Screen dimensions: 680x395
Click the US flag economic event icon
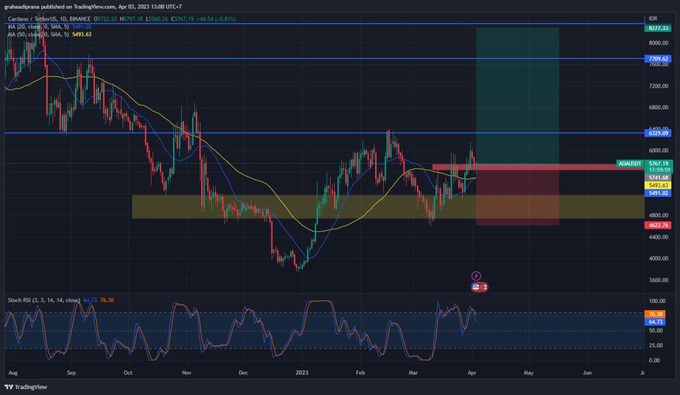point(475,286)
